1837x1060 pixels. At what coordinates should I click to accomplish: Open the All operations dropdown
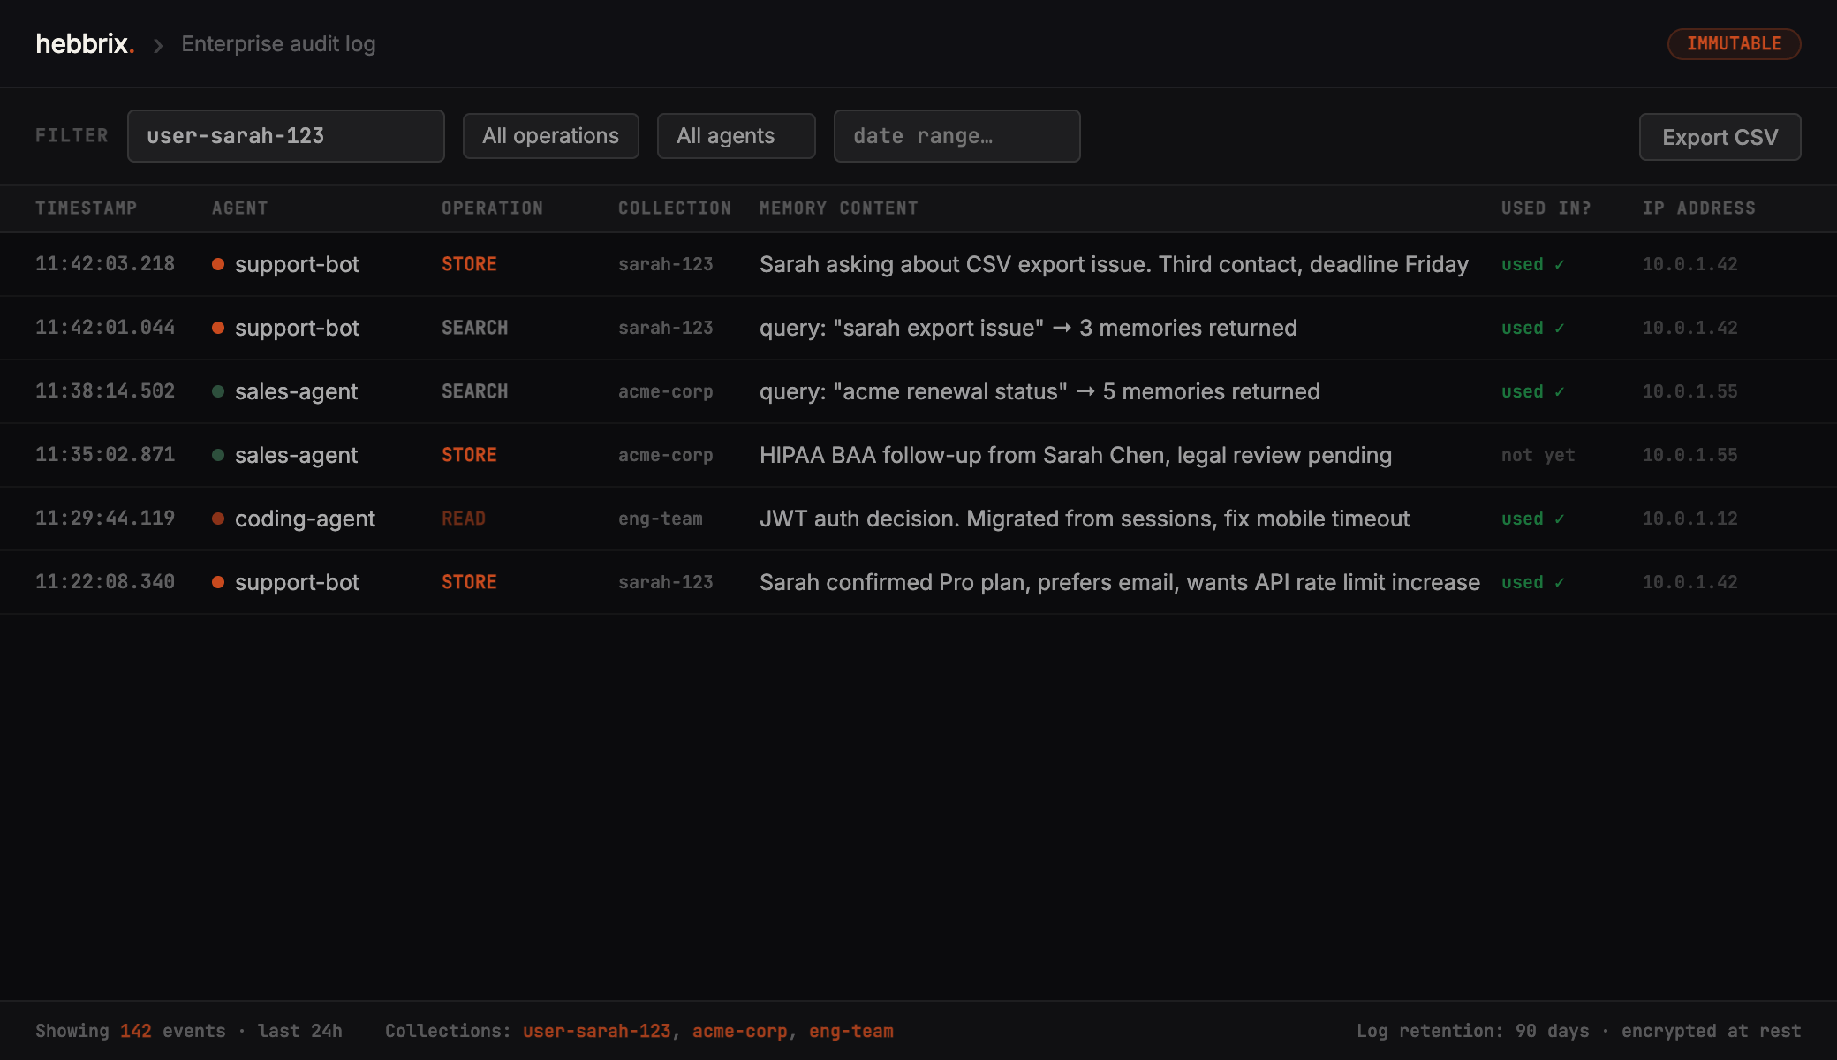[550, 136]
